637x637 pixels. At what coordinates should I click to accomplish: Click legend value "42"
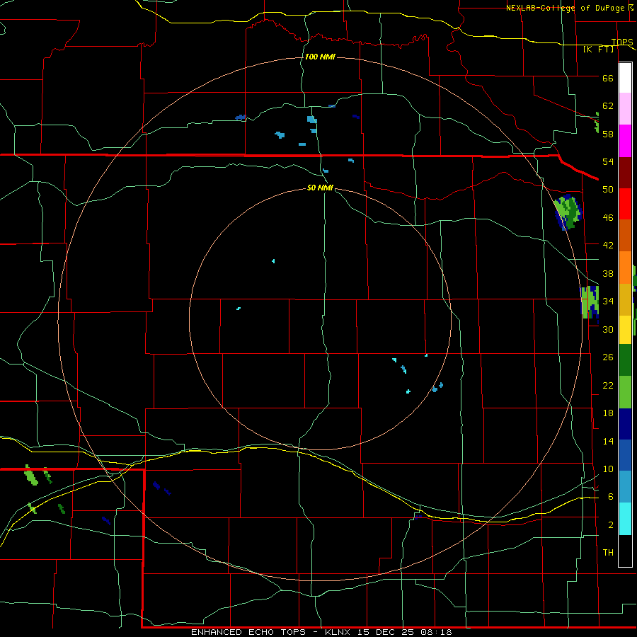[x=608, y=246]
